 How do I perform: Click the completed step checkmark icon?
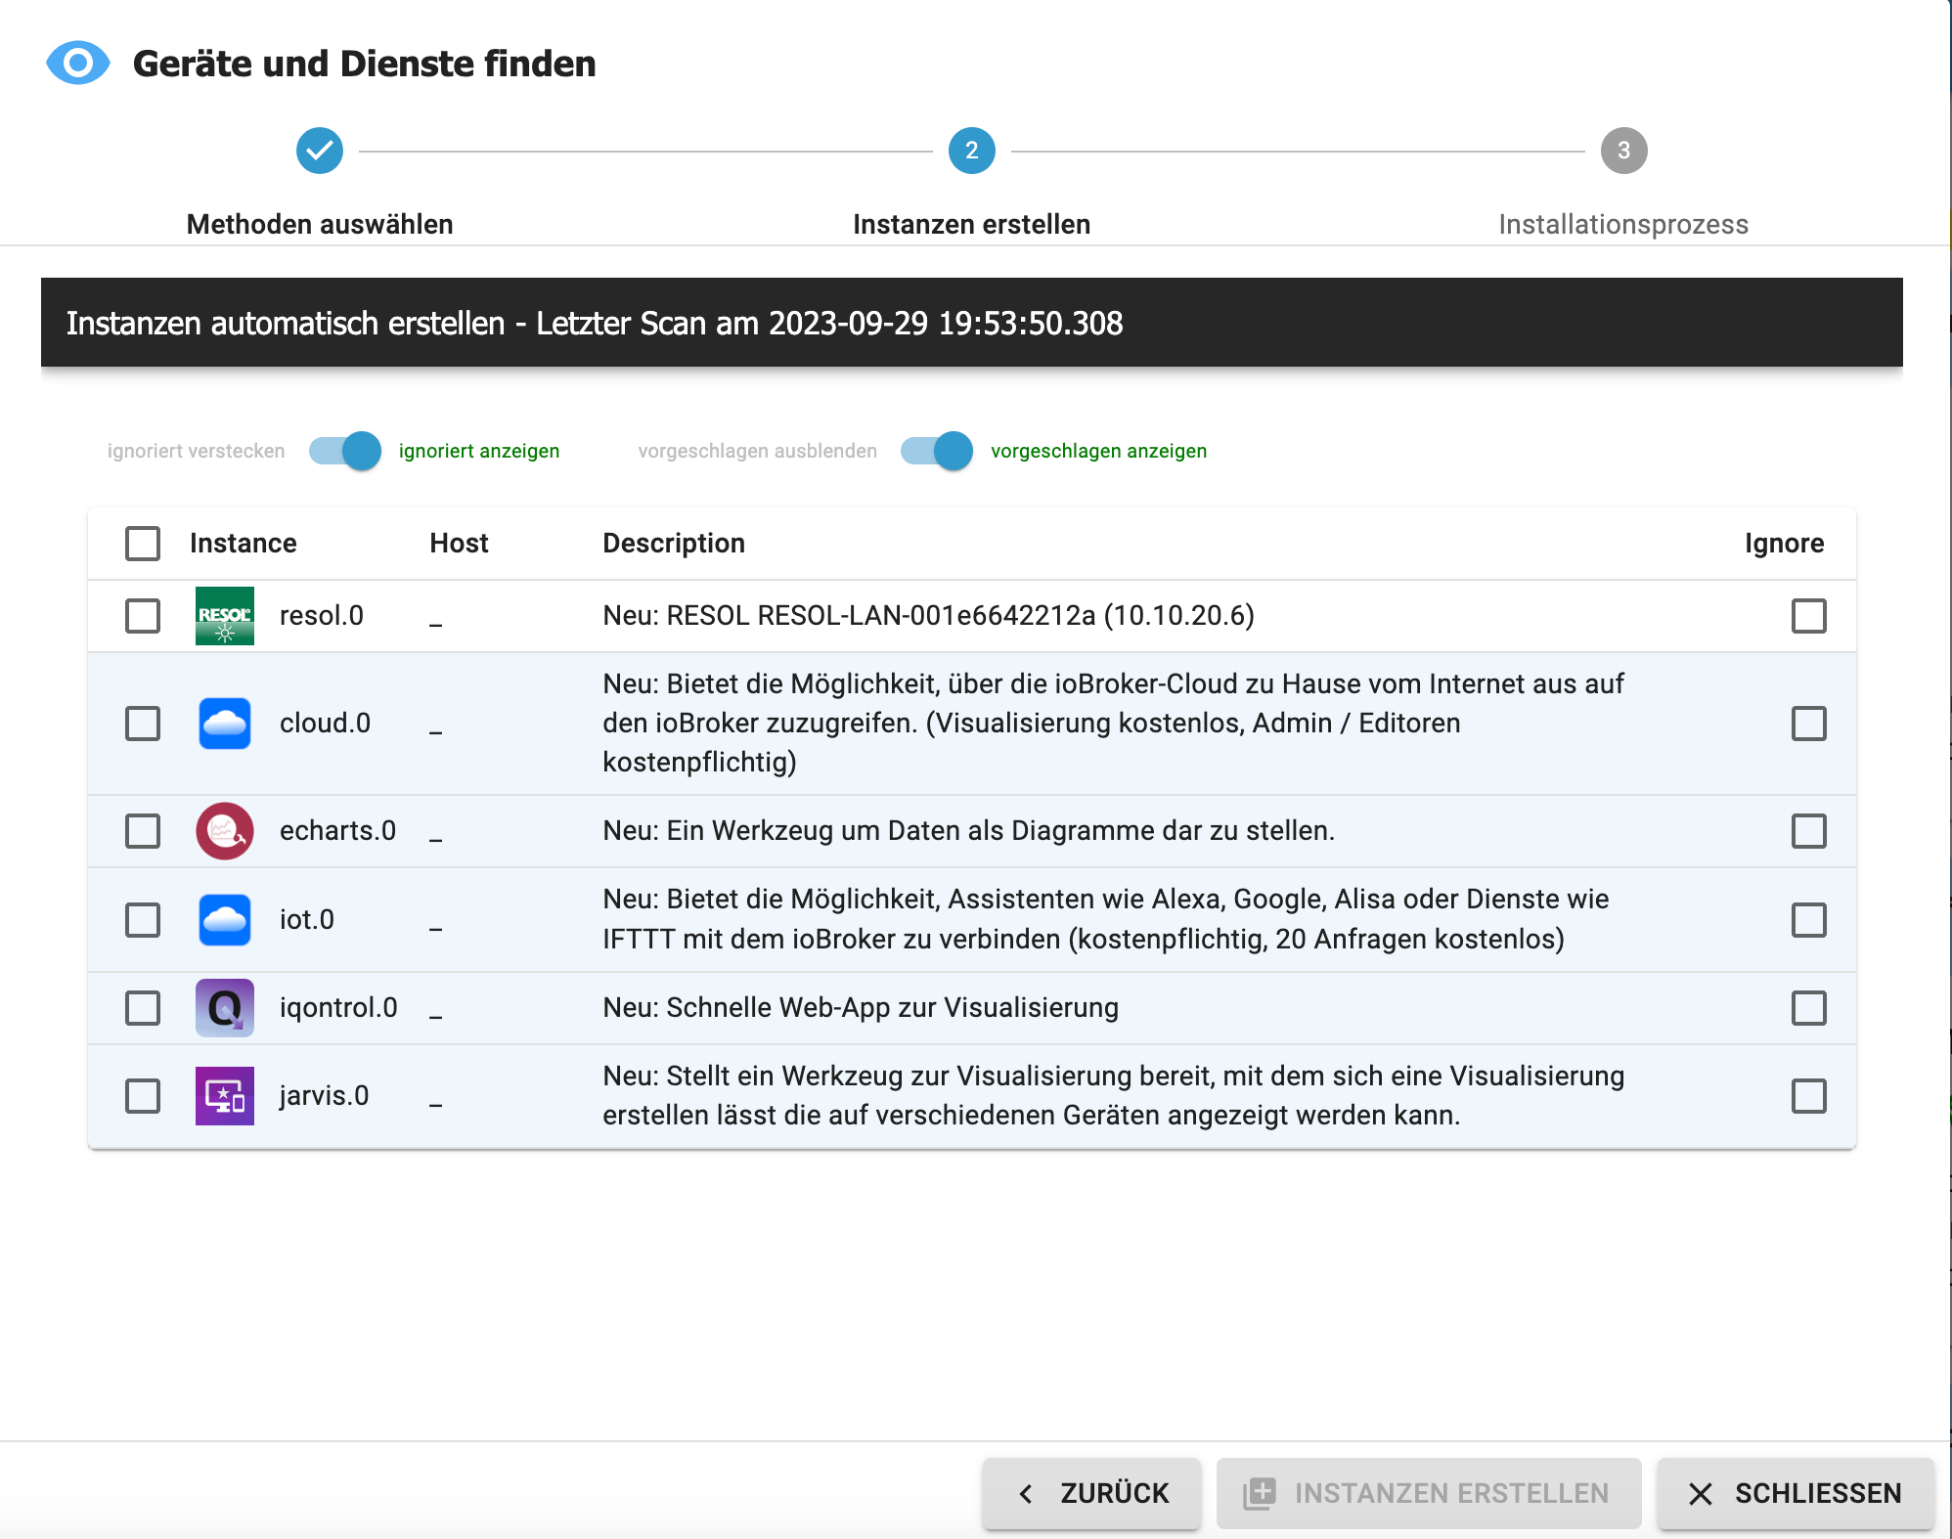click(x=320, y=151)
